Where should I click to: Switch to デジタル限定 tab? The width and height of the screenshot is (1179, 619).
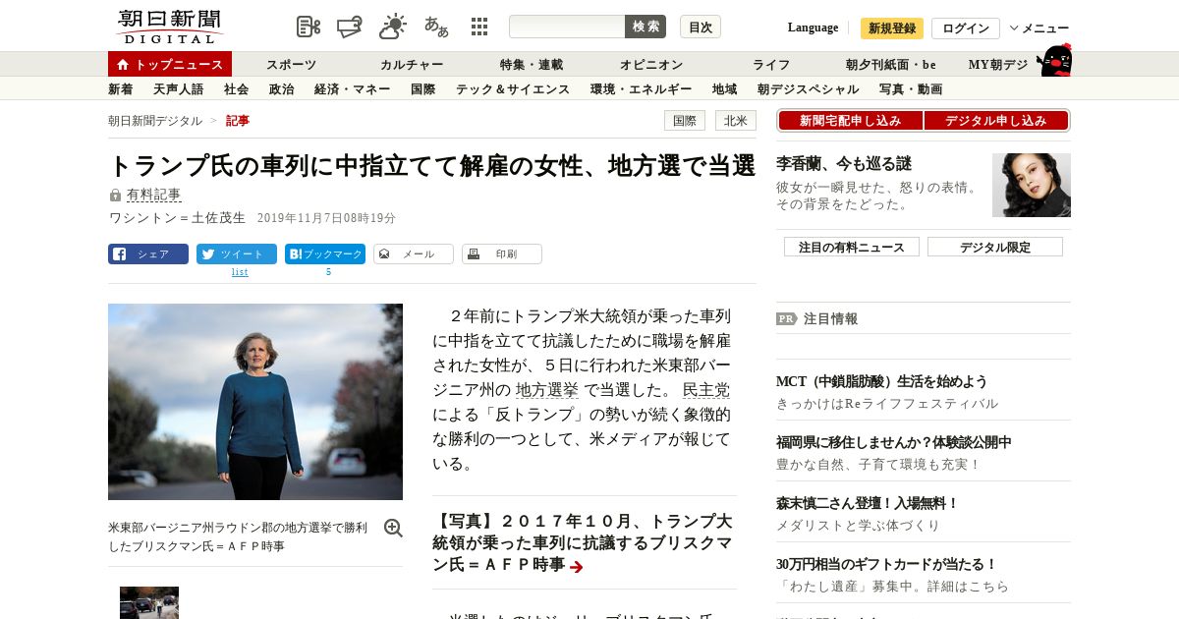pos(995,247)
